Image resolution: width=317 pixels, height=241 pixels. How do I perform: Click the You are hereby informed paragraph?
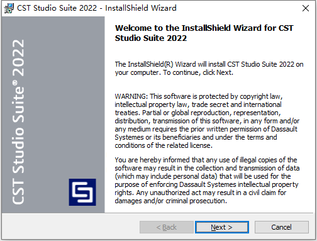pos(207,181)
